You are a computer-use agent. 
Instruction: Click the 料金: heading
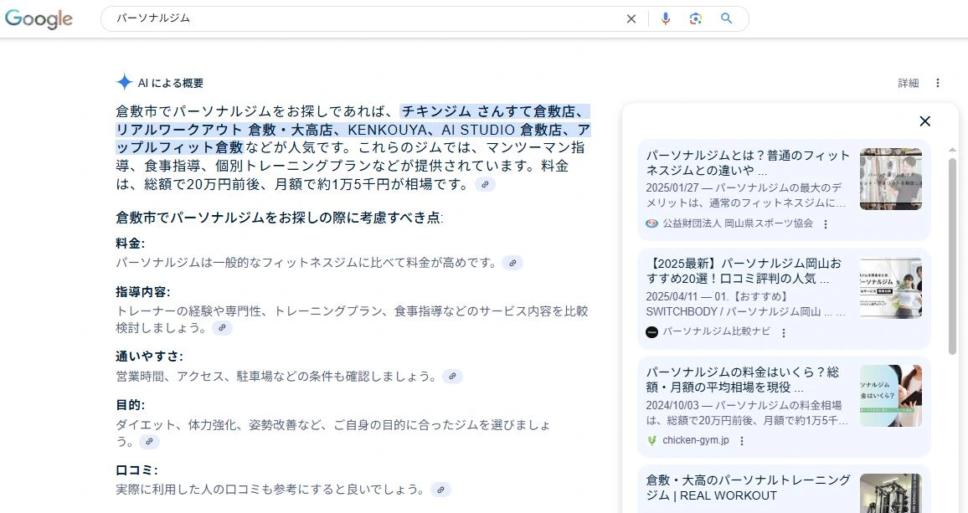(131, 244)
